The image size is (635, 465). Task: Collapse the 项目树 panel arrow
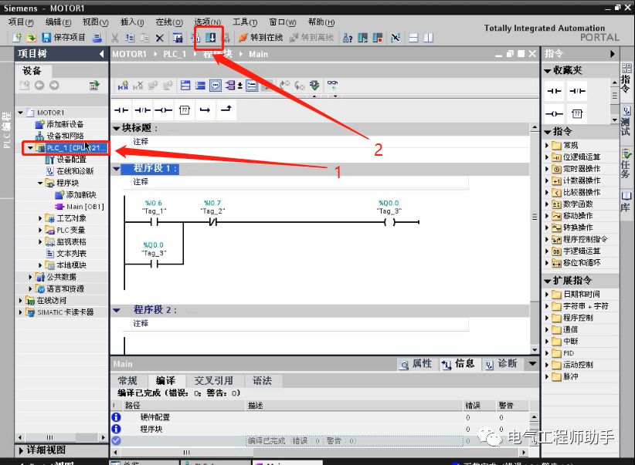[101, 54]
